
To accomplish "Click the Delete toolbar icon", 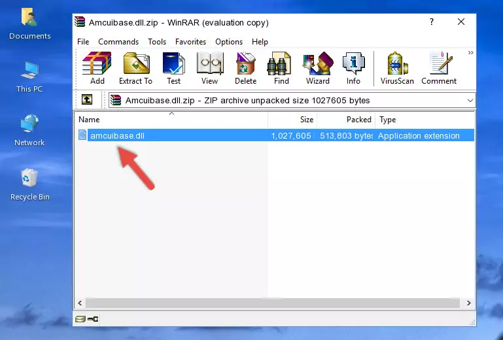I will (246, 68).
